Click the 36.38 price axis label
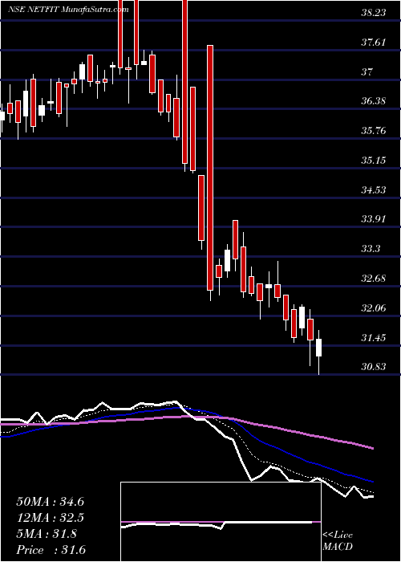 [x=374, y=101]
